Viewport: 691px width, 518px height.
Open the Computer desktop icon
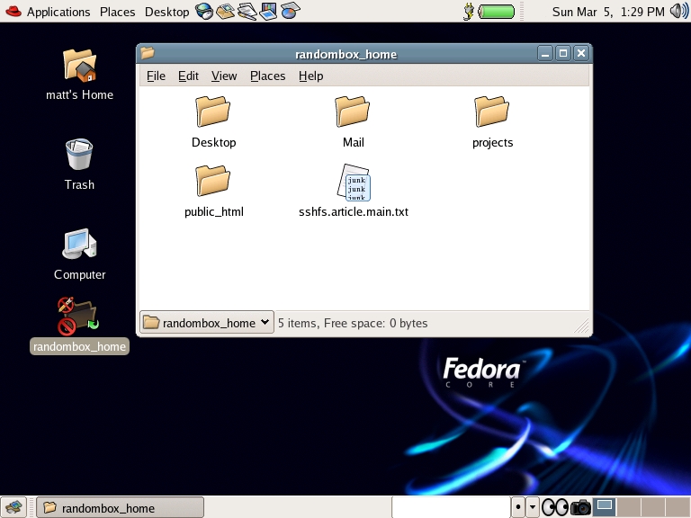pyautogui.click(x=79, y=245)
